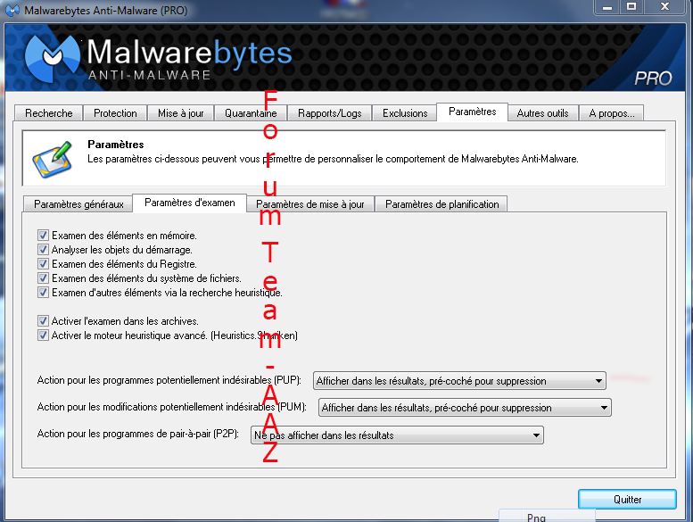Click the PRO badge in banner

click(653, 79)
